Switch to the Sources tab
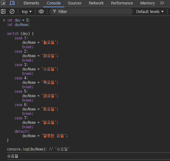 (75, 3)
